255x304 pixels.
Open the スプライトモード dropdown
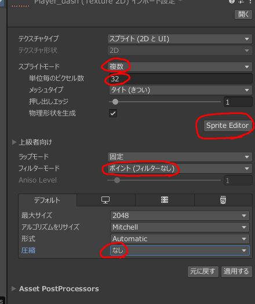180,67
